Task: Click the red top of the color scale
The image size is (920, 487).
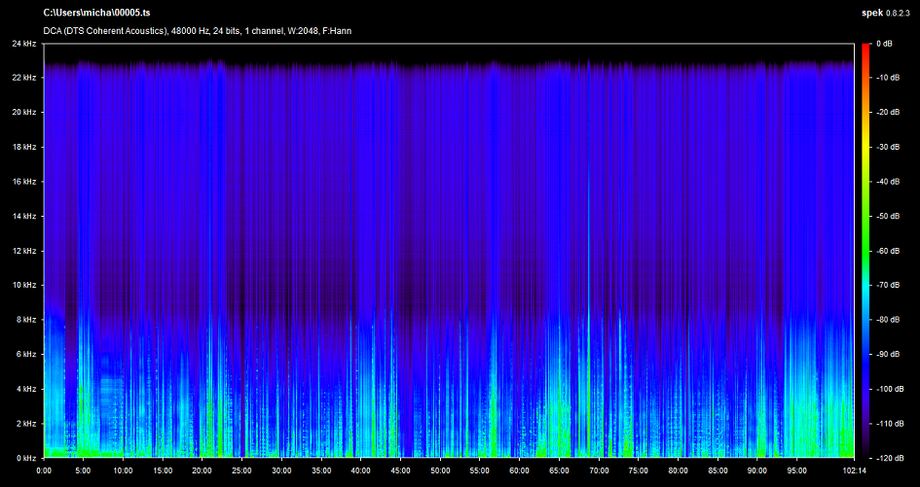Action: 865,49
